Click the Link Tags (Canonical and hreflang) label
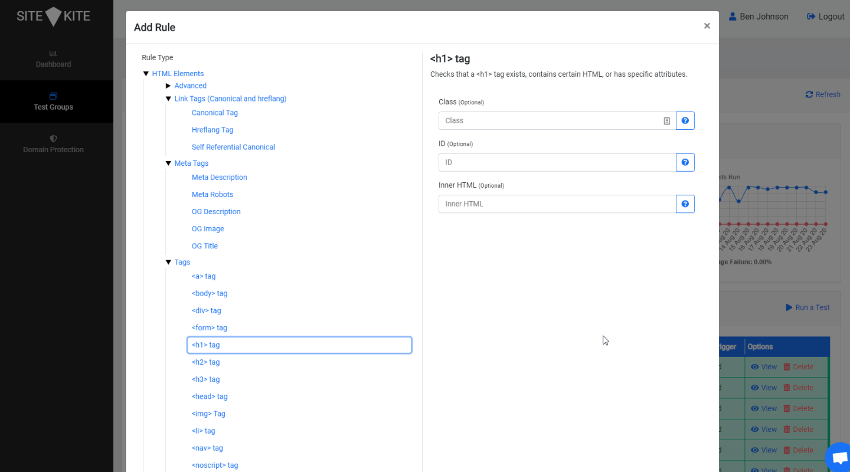The height and width of the screenshot is (472, 850). click(230, 99)
